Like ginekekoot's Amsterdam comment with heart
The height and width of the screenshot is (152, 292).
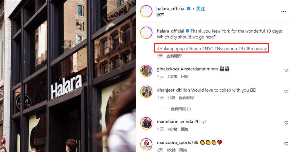click(x=286, y=70)
